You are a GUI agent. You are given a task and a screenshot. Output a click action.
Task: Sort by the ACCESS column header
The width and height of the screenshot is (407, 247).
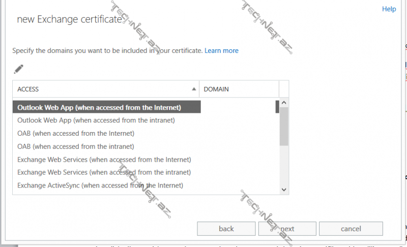(102, 89)
